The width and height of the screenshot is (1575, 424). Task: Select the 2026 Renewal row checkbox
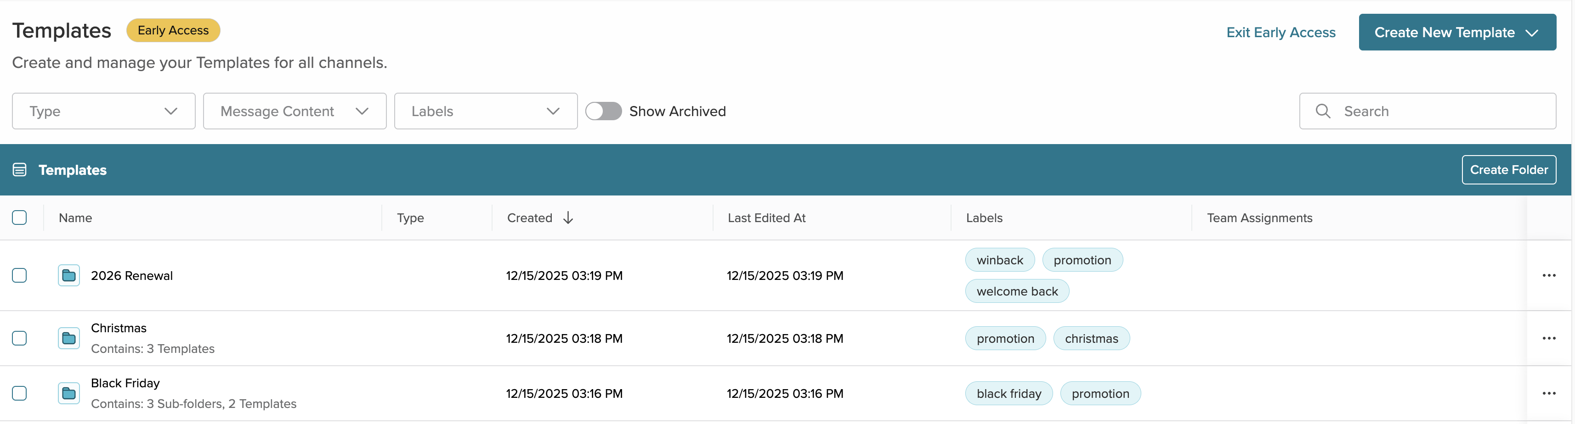tap(20, 275)
